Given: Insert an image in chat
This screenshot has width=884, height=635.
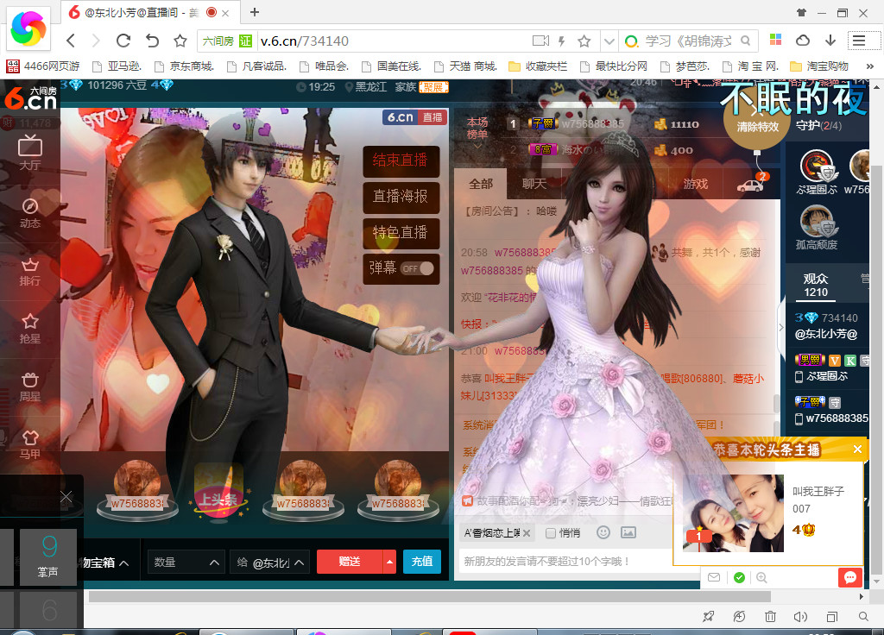Looking at the screenshot, I should [x=628, y=532].
